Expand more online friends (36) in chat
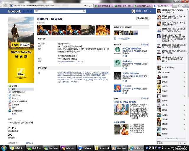This screenshot has width=189, height=151. coord(171,139)
